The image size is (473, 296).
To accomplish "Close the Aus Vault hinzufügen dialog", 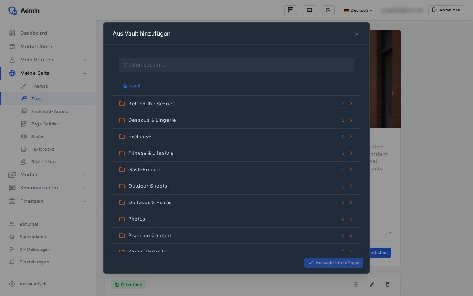I will pos(357,34).
